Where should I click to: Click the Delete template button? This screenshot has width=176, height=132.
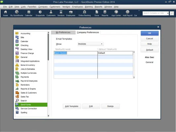110,106
